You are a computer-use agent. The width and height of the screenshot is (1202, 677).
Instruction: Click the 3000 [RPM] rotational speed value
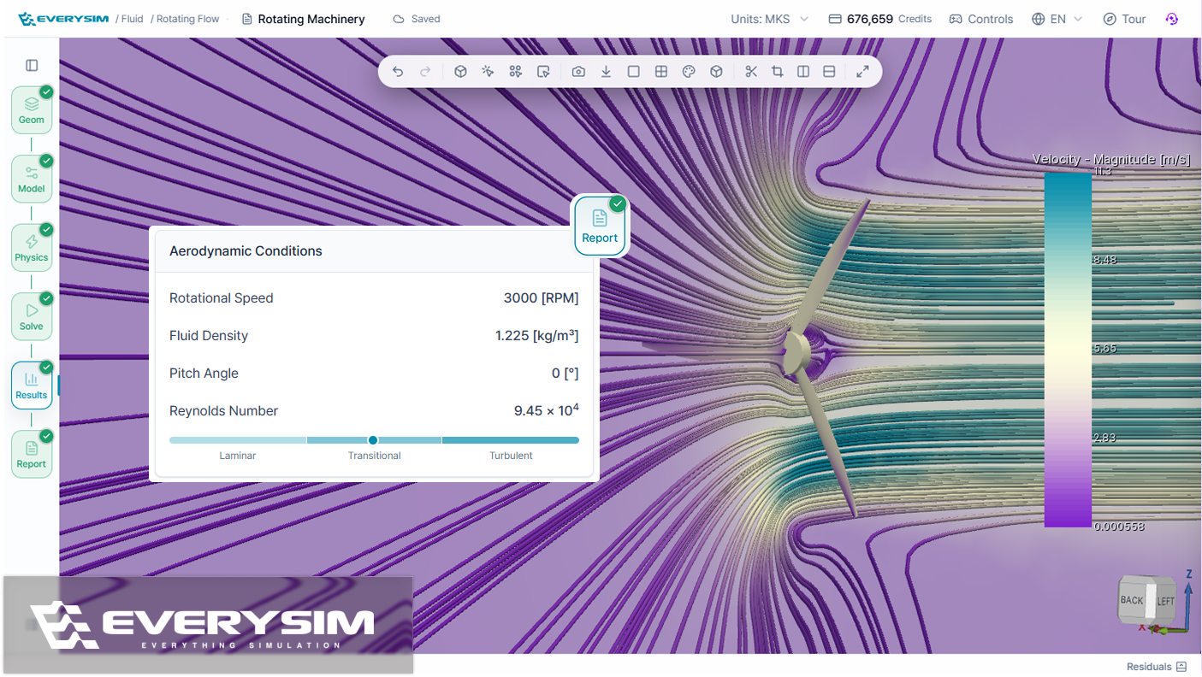pyautogui.click(x=542, y=298)
